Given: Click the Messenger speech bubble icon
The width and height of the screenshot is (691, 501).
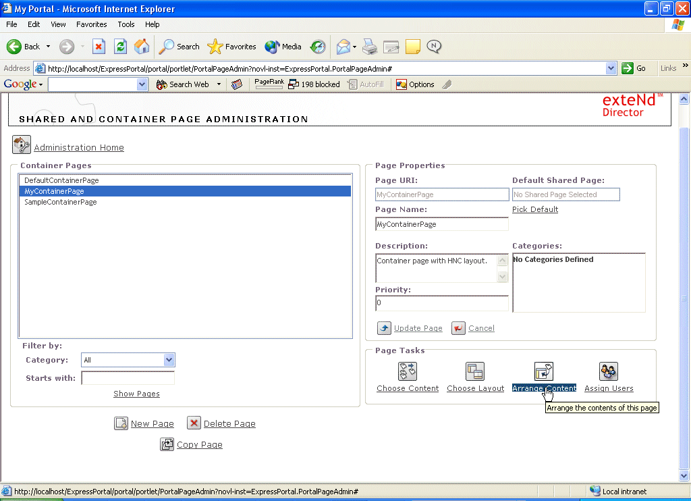Looking at the screenshot, I should coord(434,47).
